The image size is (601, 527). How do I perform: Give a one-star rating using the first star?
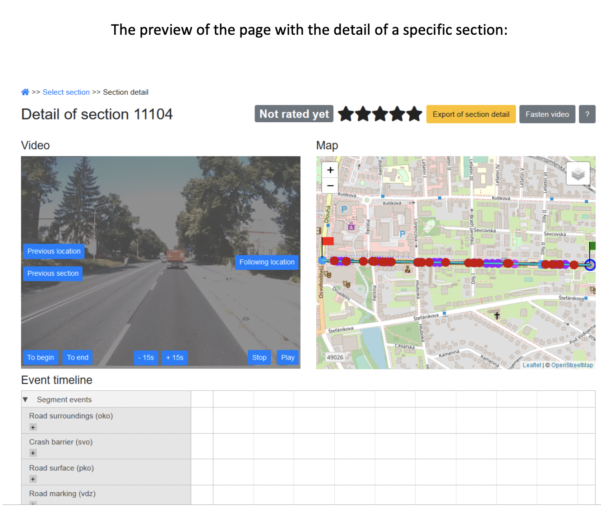coord(346,114)
